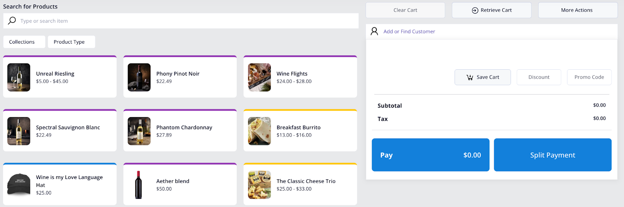Apply a Discount to the cart
Image resolution: width=624 pixels, height=207 pixels.
tap(539, 77)
